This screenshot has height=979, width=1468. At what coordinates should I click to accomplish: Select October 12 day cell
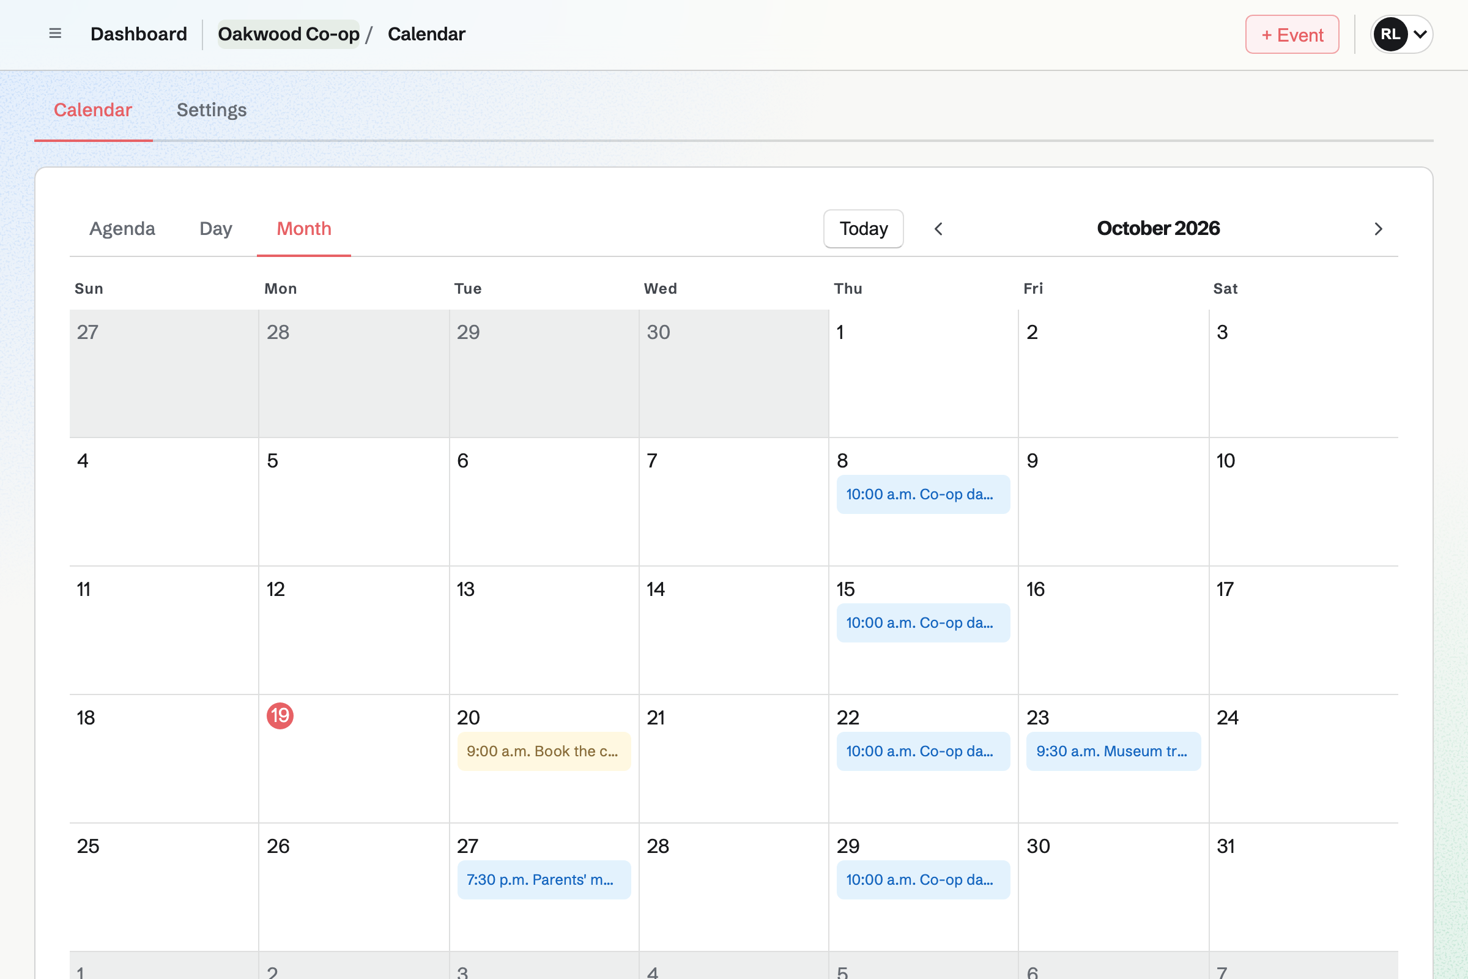click(354, 631)
